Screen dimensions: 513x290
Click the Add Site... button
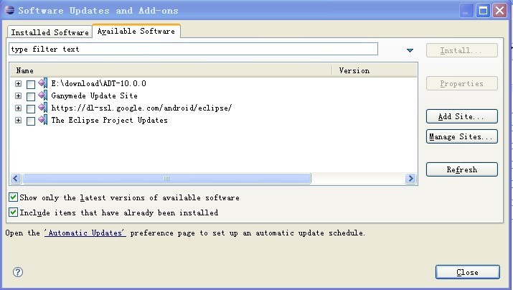pos(461,116)
